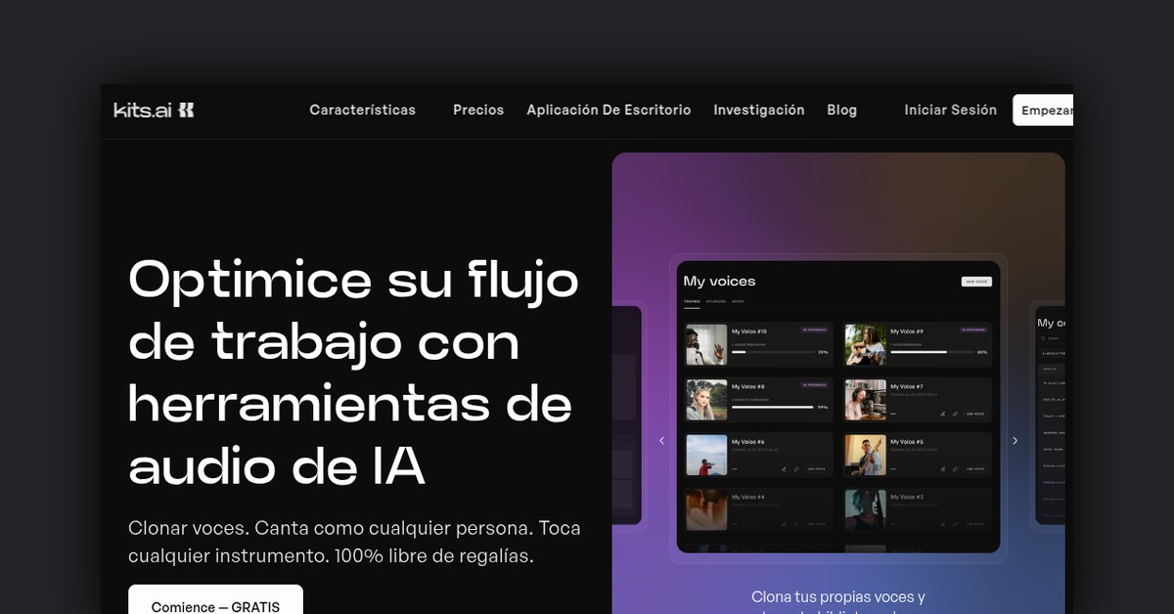1174x614 pixels.
Task: Open Aplicación De Escritorio page
Action: (609, 110)
